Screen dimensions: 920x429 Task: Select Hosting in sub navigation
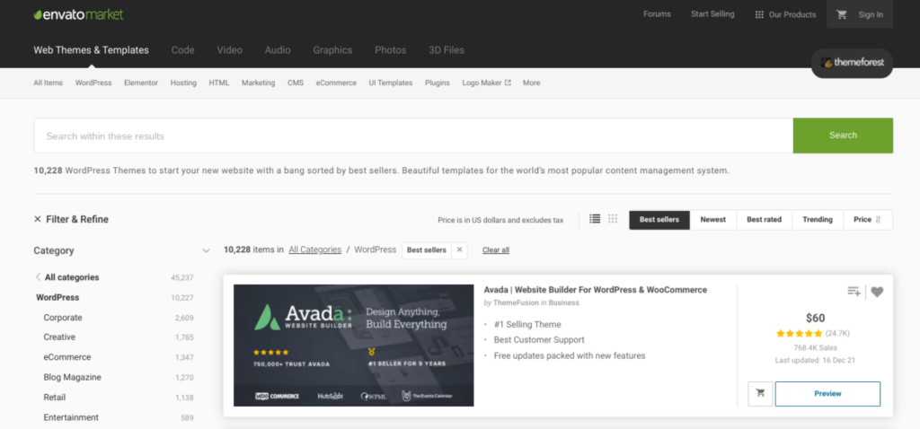tap(183, 83)
